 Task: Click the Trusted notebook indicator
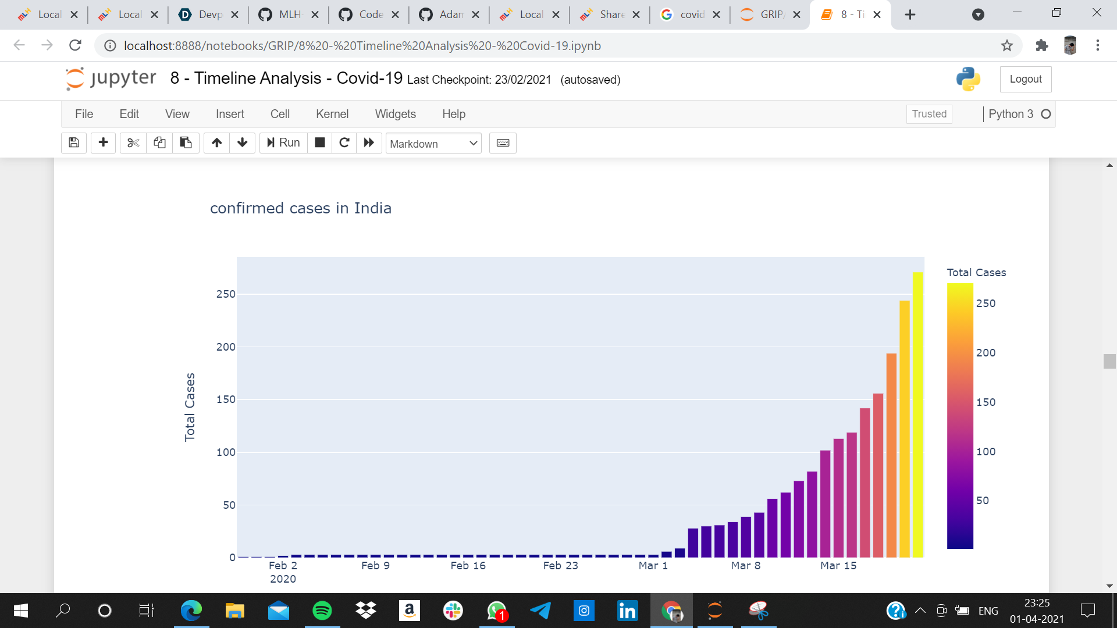click(929, 114)
